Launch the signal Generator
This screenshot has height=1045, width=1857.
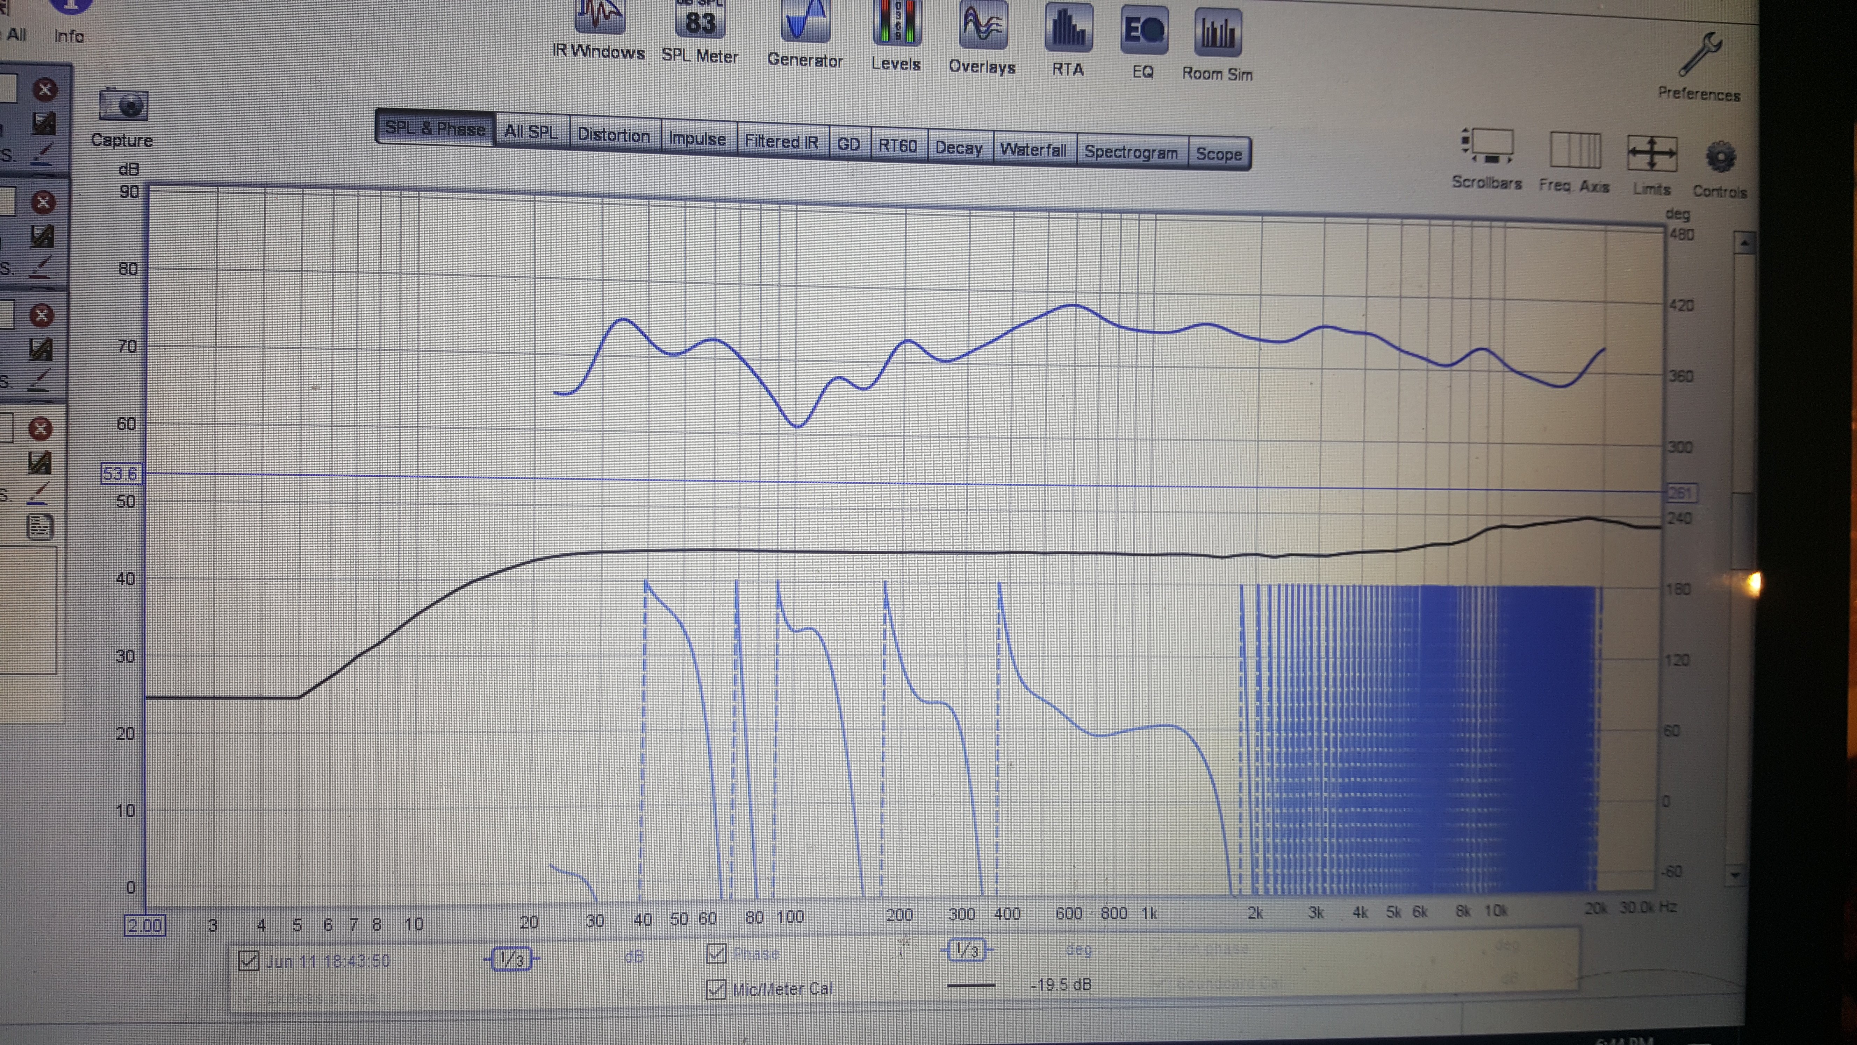[x=805, y=35]
